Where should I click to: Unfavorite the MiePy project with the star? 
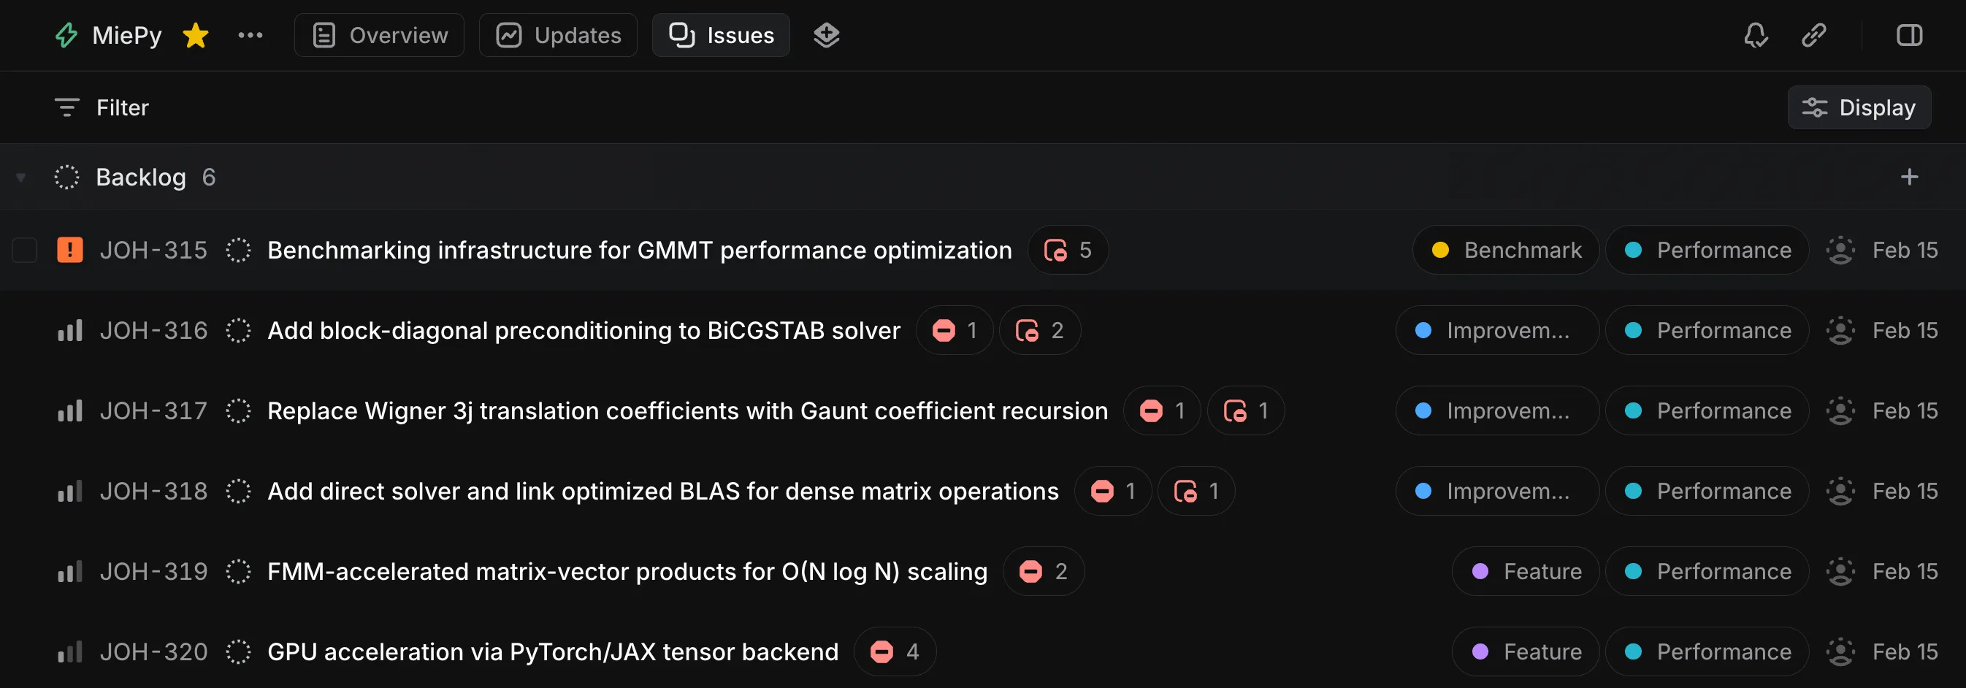(x=196, y=35)
